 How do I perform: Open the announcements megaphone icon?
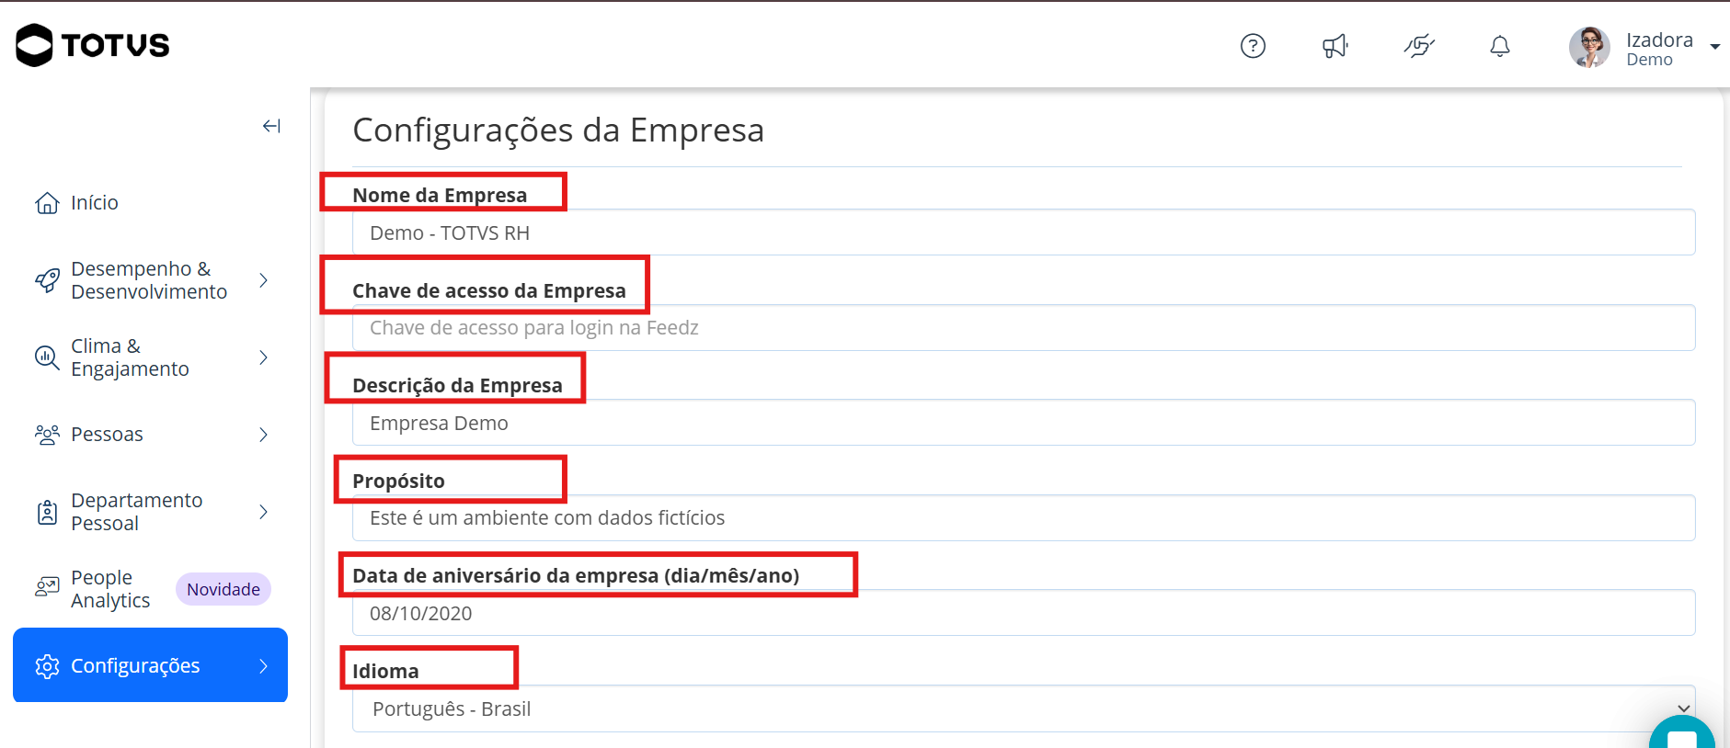pyautogui.click(x=1335, y=46)
